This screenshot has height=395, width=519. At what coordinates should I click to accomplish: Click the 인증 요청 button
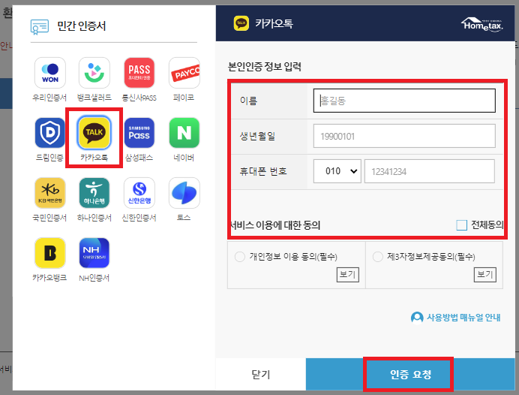coord(410,375)
